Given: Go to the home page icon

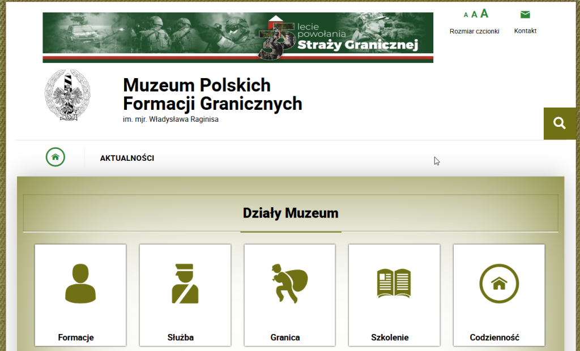Looking at the screenshot, I should tap(56, 157).
